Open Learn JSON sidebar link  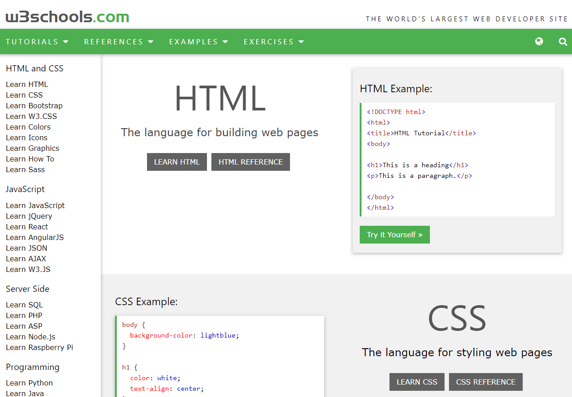tap(26, 248)
